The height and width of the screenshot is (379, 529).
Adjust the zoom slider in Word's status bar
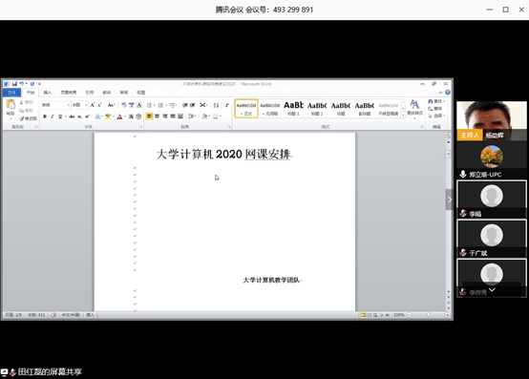pyautogui.click(x=429, y=315)
